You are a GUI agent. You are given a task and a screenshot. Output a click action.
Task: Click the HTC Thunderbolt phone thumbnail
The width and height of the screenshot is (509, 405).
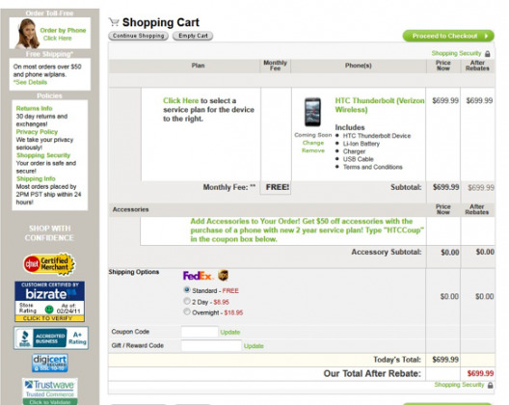[x=312, y=112]
